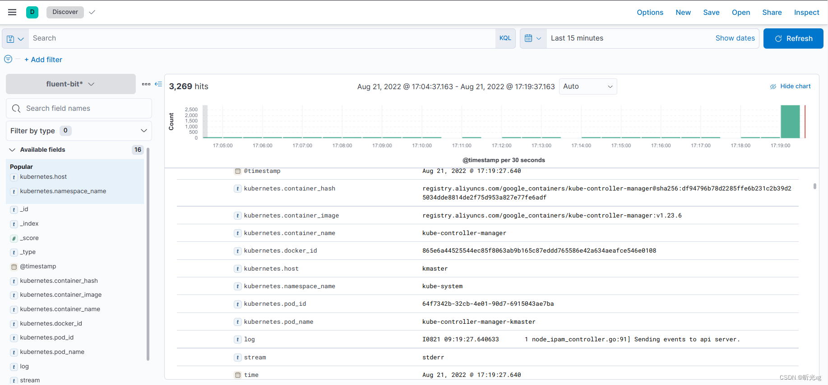Select kubernetes.pod_name in sidebar field list
Viewport: 828px width, 385px height.
point(52,352)
